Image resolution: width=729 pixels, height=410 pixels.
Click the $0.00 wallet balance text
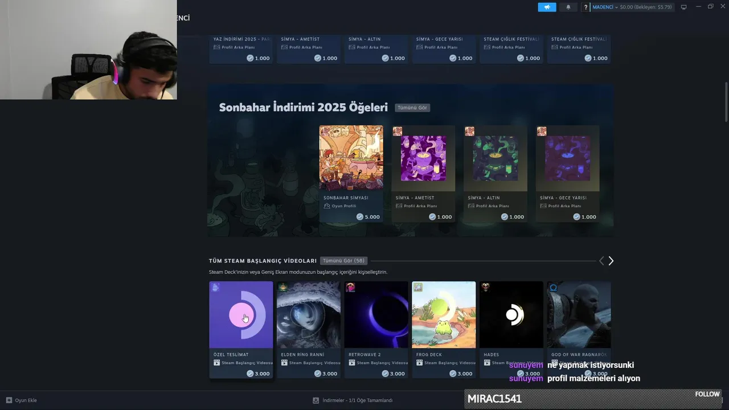pyautogui.click(x=626, y=7)
